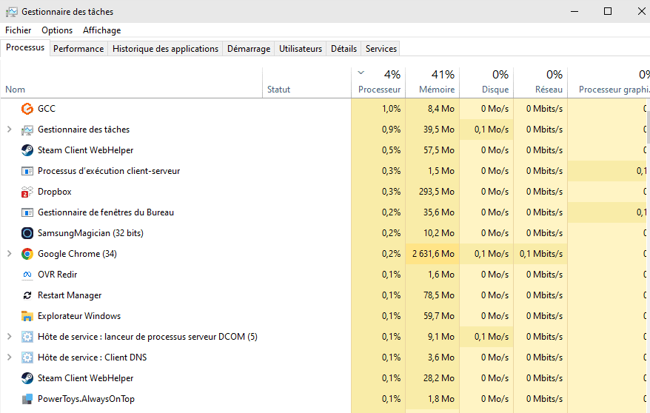Click the Task Manager title bar icon
This screenshot has width=650, height=413.
(x=12, y=12)
